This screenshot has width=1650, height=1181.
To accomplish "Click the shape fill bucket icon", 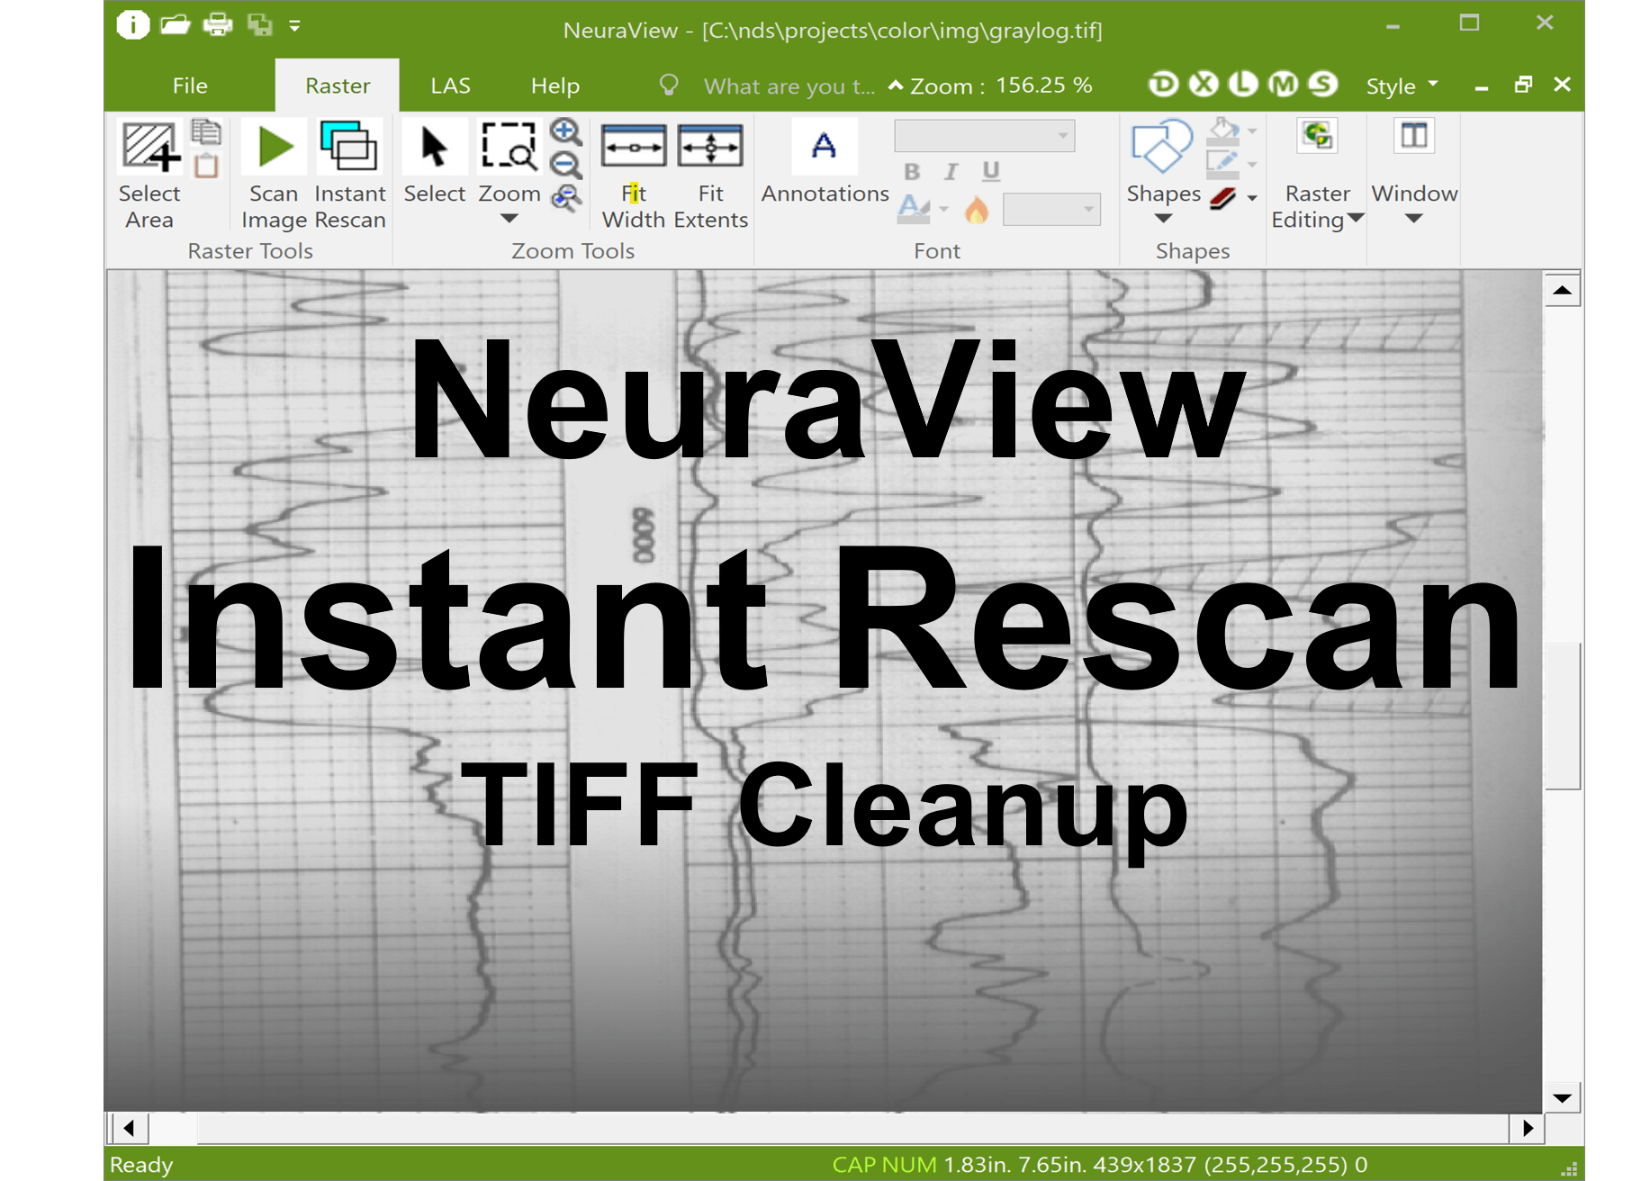I will [x=1224, y=131].
